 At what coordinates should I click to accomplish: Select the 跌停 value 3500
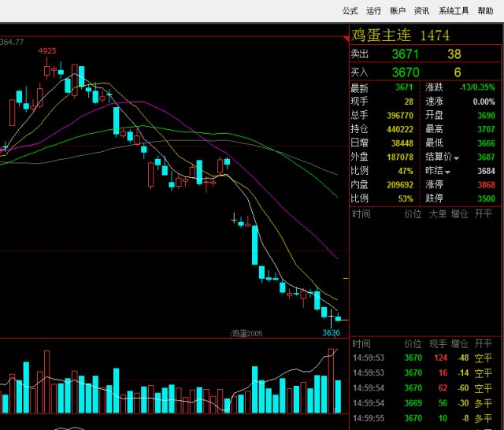pos(486,198)
